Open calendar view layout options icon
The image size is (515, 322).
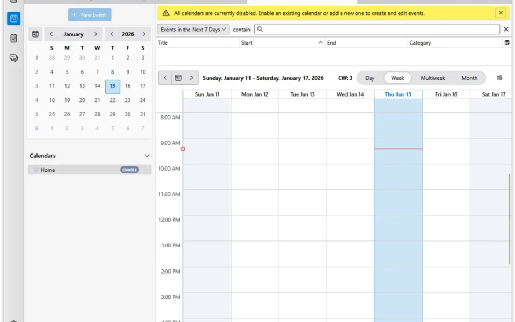pyautogui.click(x=499, y=78)
